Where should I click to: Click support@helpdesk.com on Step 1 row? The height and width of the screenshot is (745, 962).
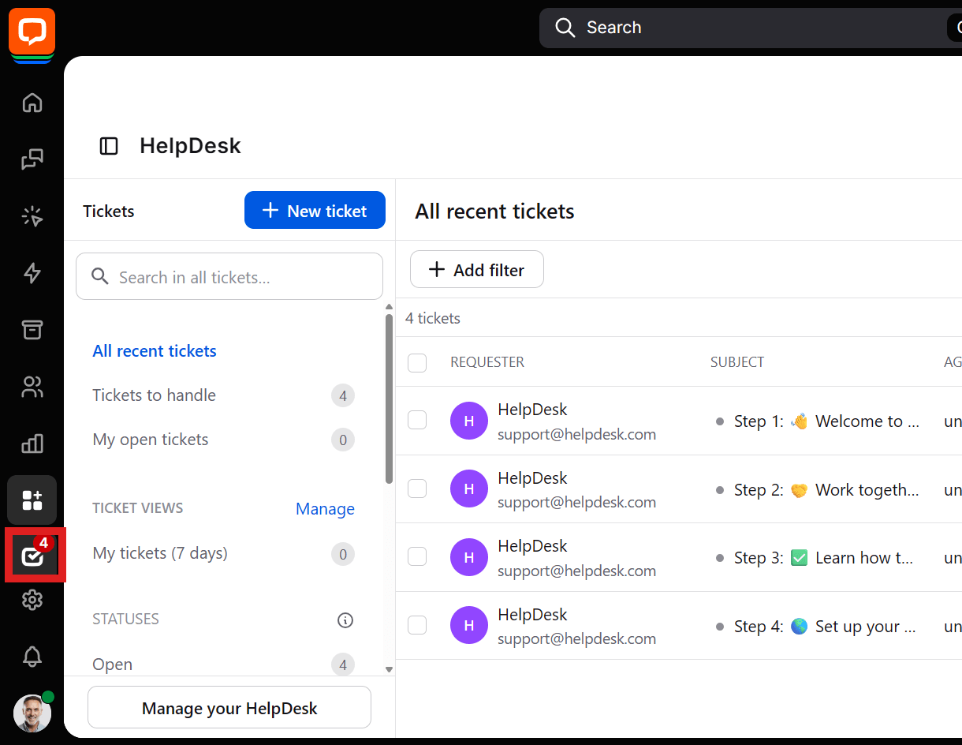pos(577,434)
